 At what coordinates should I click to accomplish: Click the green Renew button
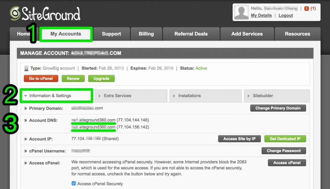tap(73, 78)
